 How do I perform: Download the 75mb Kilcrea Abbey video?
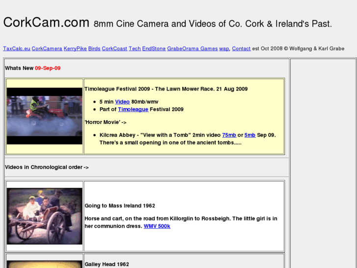pyautogui.click(x=229, y=135)
